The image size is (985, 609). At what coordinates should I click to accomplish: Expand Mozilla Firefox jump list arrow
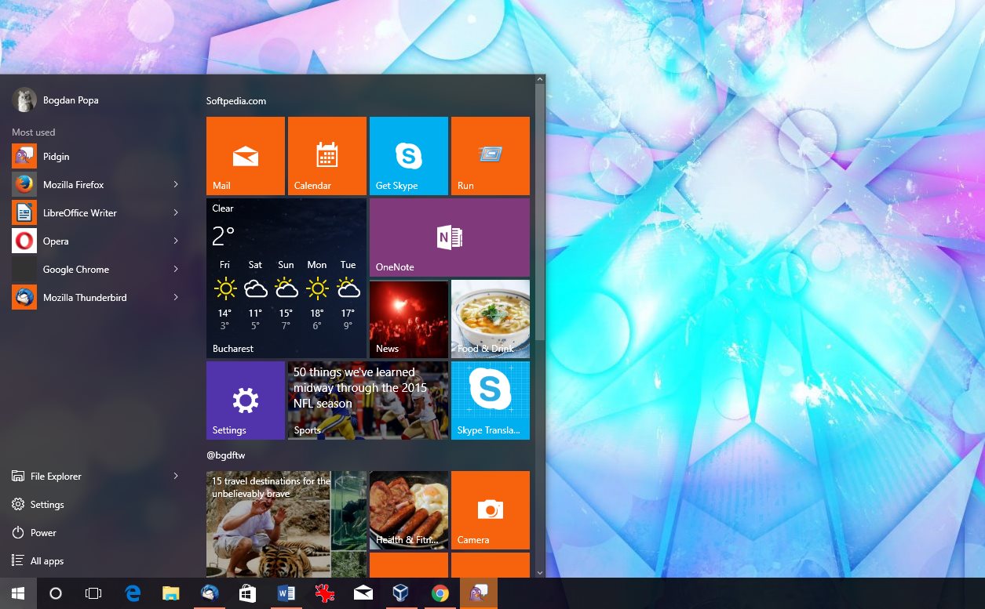176,185
